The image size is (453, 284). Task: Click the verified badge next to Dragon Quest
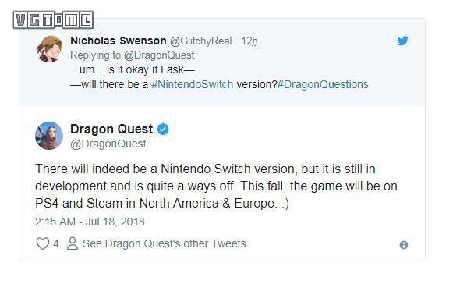163,129
